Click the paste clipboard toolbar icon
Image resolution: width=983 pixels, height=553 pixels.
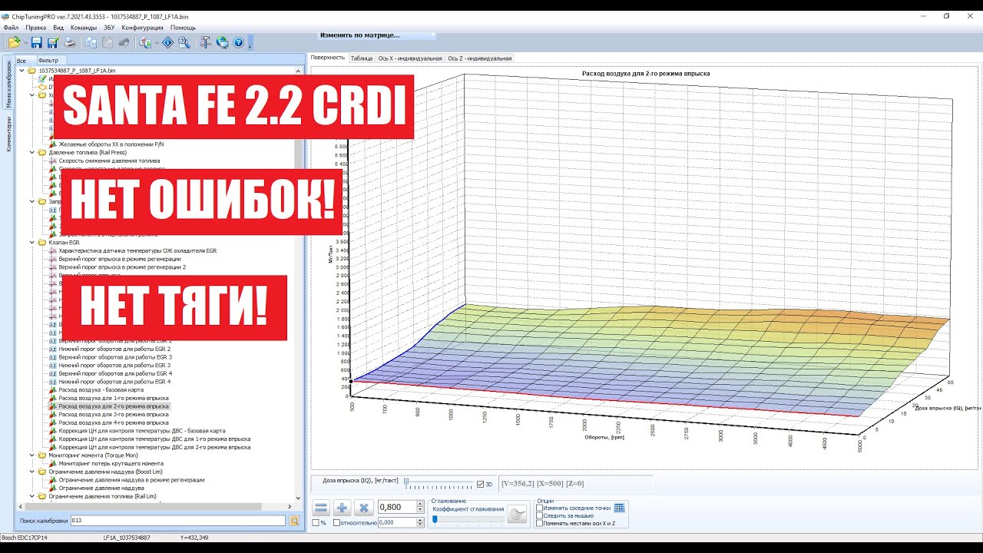pos(108,43)
